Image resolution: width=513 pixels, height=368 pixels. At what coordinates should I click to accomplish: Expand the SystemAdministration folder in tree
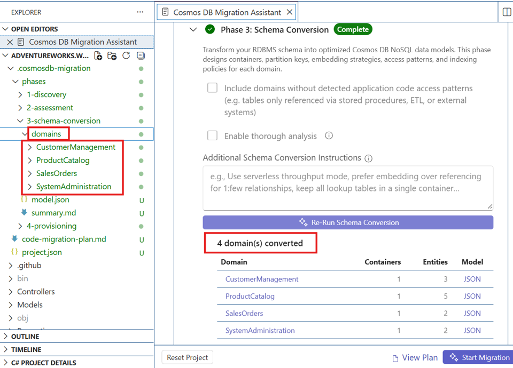click(x=30, y=187)
